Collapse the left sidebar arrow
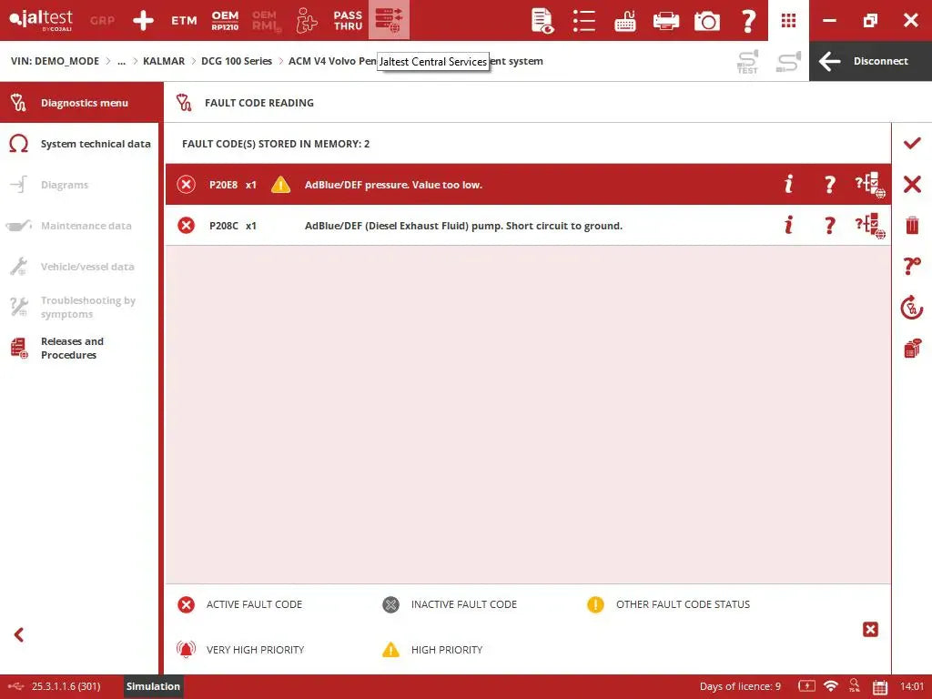 18,635
